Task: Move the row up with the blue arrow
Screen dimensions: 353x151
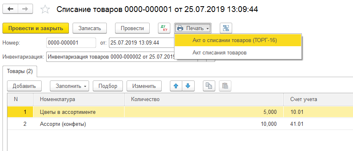Action: pyautogui.click(x=176, y=86)
